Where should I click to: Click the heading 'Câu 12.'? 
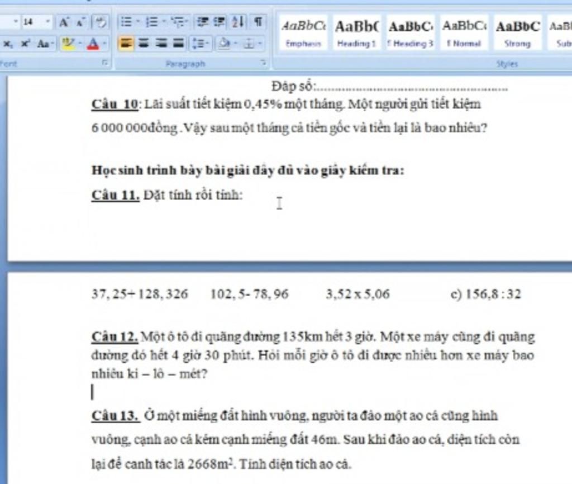coord(115,336)
